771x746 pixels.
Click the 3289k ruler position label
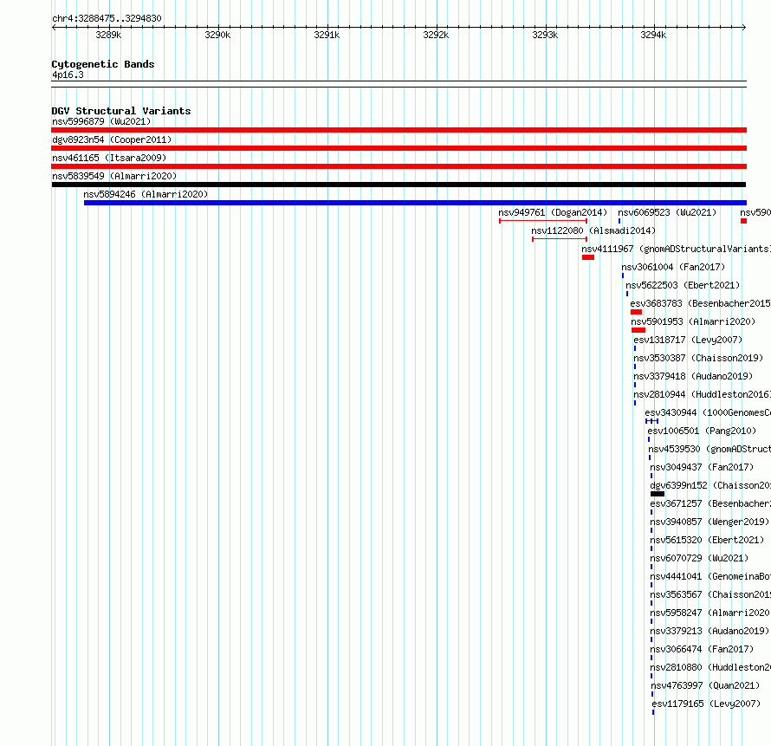[108, 35]
